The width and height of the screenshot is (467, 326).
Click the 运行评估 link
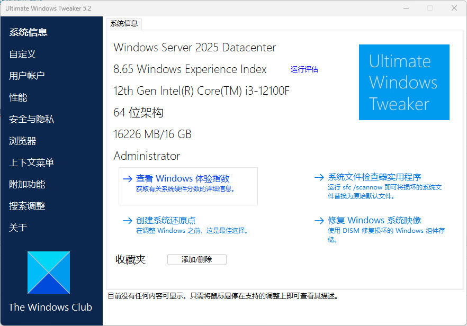point(304,69)
